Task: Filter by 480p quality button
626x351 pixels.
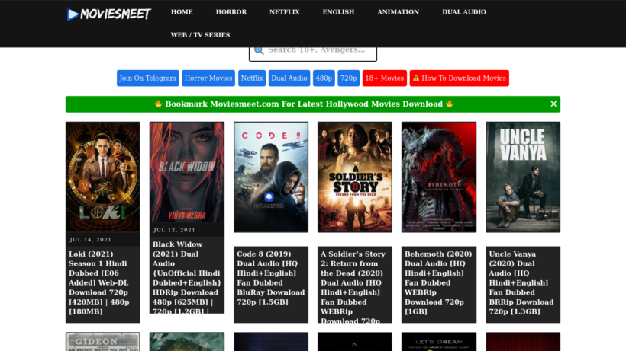Action: click(324, 78)
